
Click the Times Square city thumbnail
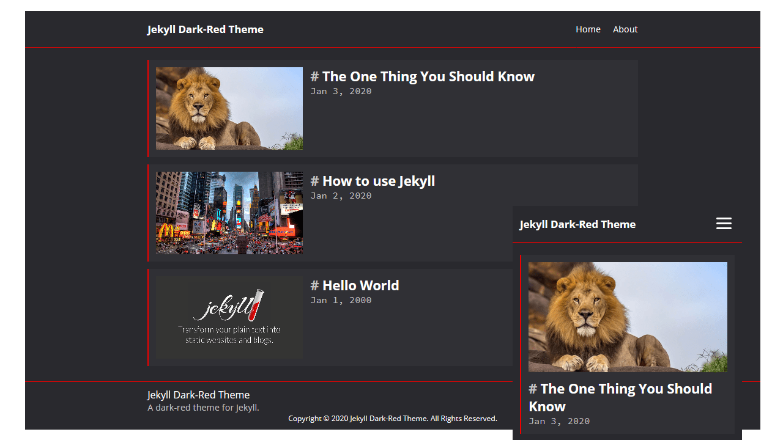tap(229, 213)
